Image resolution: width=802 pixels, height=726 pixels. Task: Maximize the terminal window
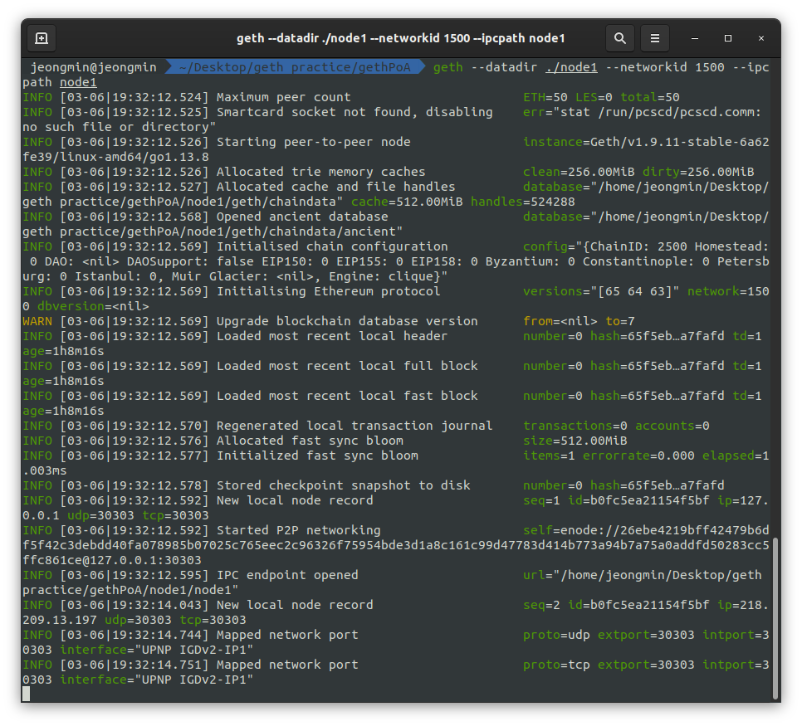[728, 38]
